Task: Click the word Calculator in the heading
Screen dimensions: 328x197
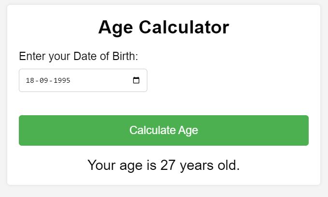Action: point(184,27)
